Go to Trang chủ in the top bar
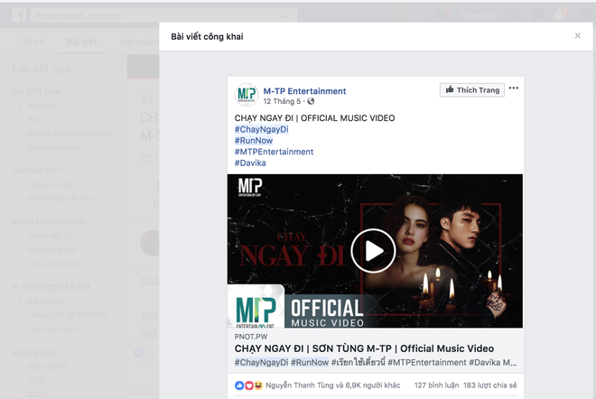The width and height of the screenshot is (596, 399). [478, 15]
